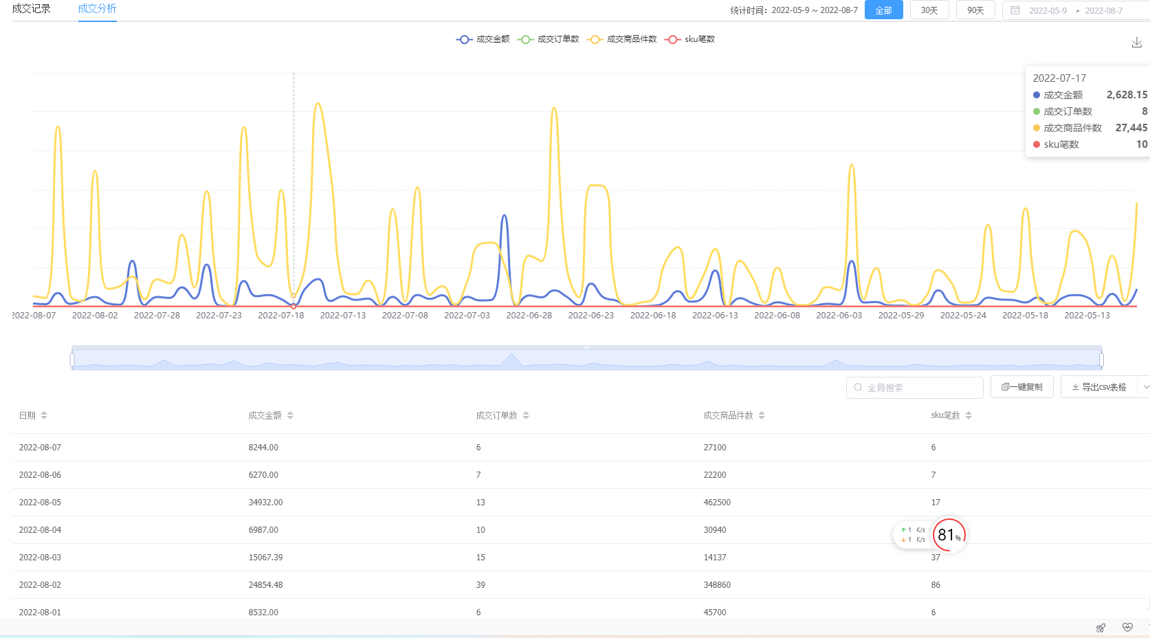Click the rocket icon in bottom bar
1150x638 pixels.
pos(1101,628)
